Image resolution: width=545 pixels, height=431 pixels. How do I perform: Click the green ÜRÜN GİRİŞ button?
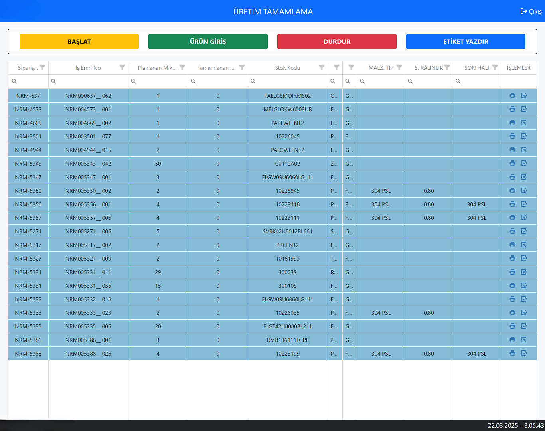(208, 42)
